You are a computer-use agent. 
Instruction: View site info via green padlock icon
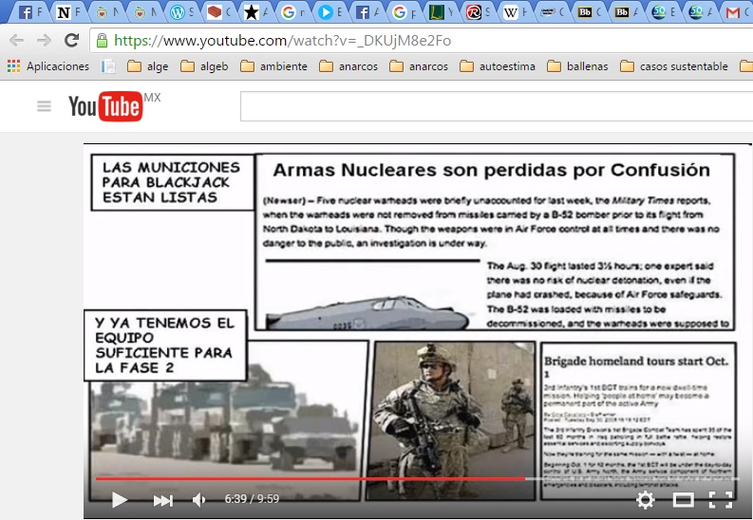click(x=102, y=41)
